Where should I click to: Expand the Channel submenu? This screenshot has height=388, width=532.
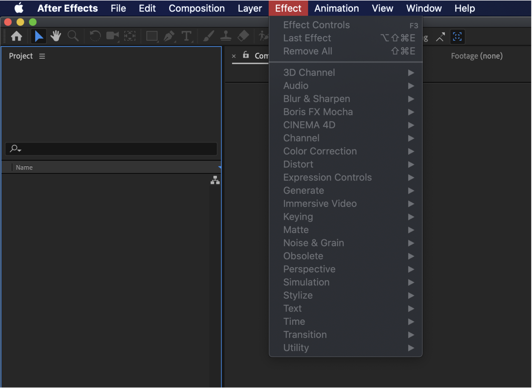coord(346,138)
